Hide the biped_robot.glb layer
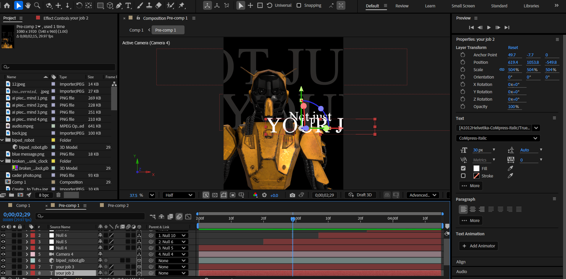 click(x=3, y=260)
